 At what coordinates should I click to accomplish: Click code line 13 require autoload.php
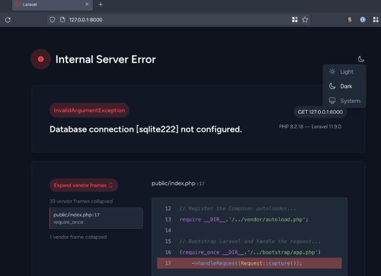(x=244, y=219)
